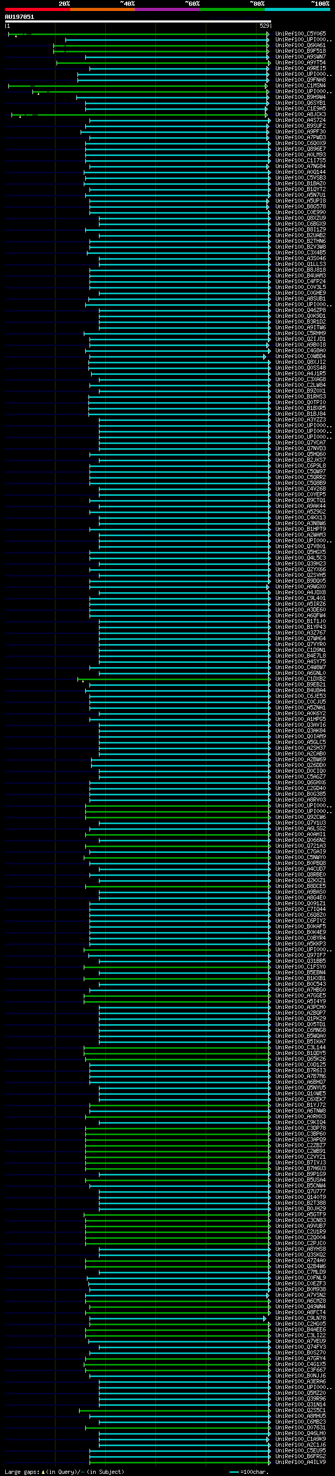
Task: Open hit UniRef100_Q9FNA8
Action: coord(300,80)
